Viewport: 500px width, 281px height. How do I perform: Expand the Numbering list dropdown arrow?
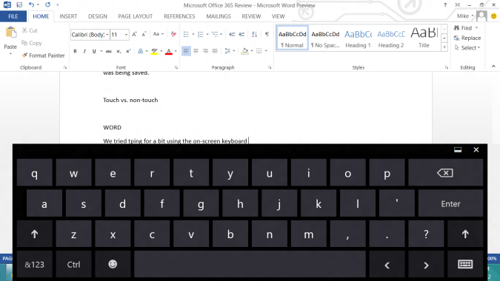coord(207,34)
